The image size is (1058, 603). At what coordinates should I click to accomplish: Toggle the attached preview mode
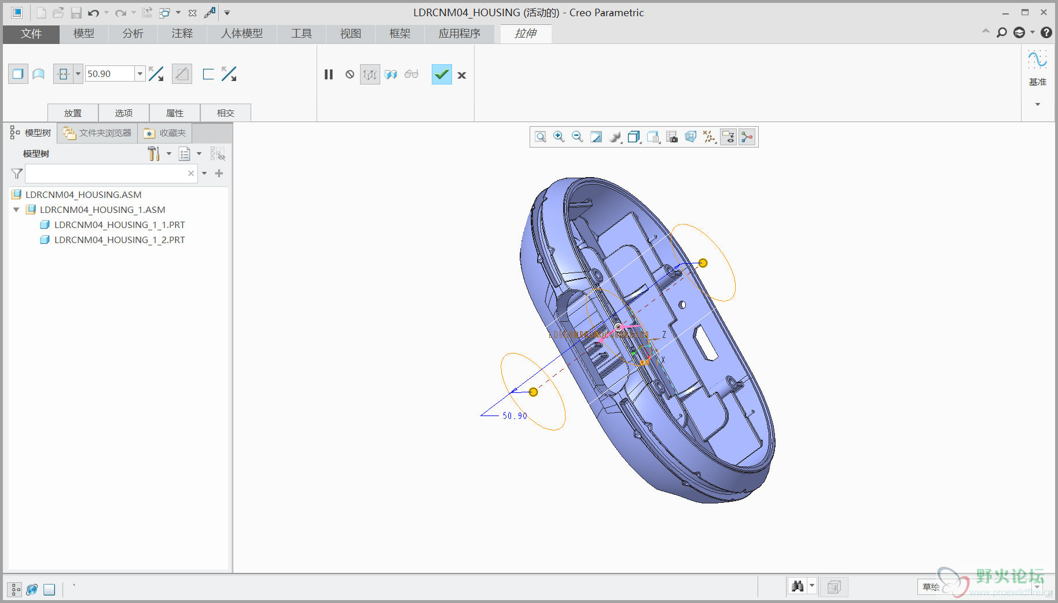tap(391, 75)
